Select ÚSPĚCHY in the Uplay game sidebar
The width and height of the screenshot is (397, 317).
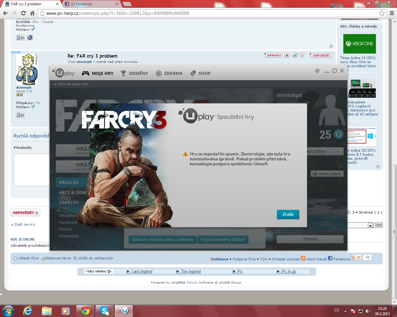tap(69, 202)
